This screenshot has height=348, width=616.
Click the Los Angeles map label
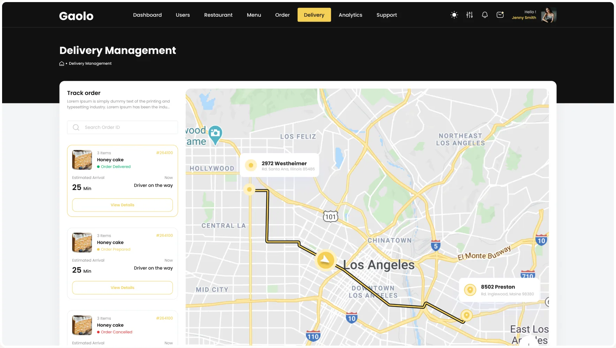click(379, 265)
